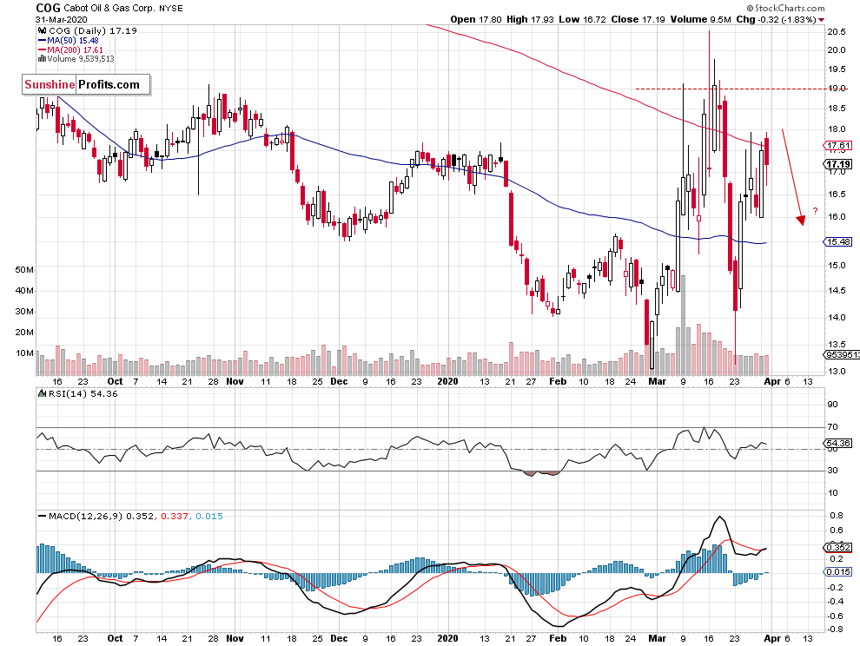Click the Nov label under the price chart
The image size is (860, 646).
click(235, 382)
